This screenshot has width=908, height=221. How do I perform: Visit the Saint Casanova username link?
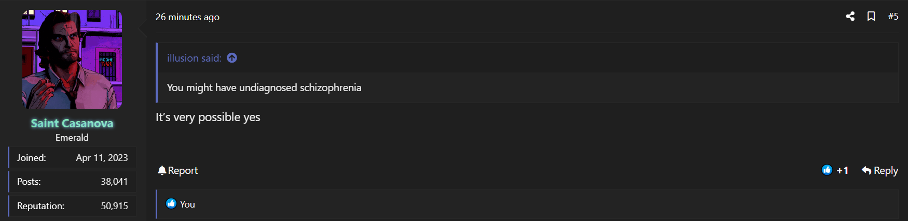(72, 123)
